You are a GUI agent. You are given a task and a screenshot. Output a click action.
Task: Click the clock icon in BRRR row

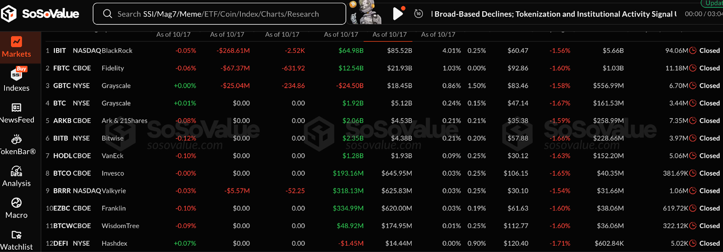(x=693, y=191)
